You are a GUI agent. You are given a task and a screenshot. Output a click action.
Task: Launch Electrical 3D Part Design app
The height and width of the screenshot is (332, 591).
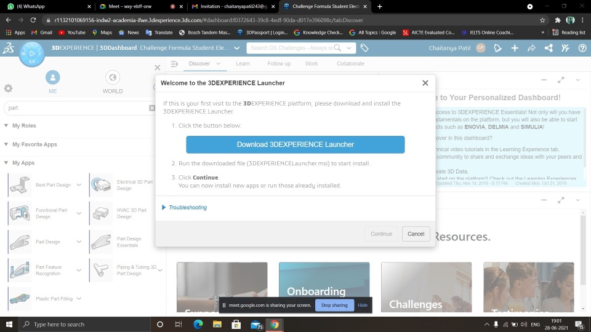click(101, 185)
